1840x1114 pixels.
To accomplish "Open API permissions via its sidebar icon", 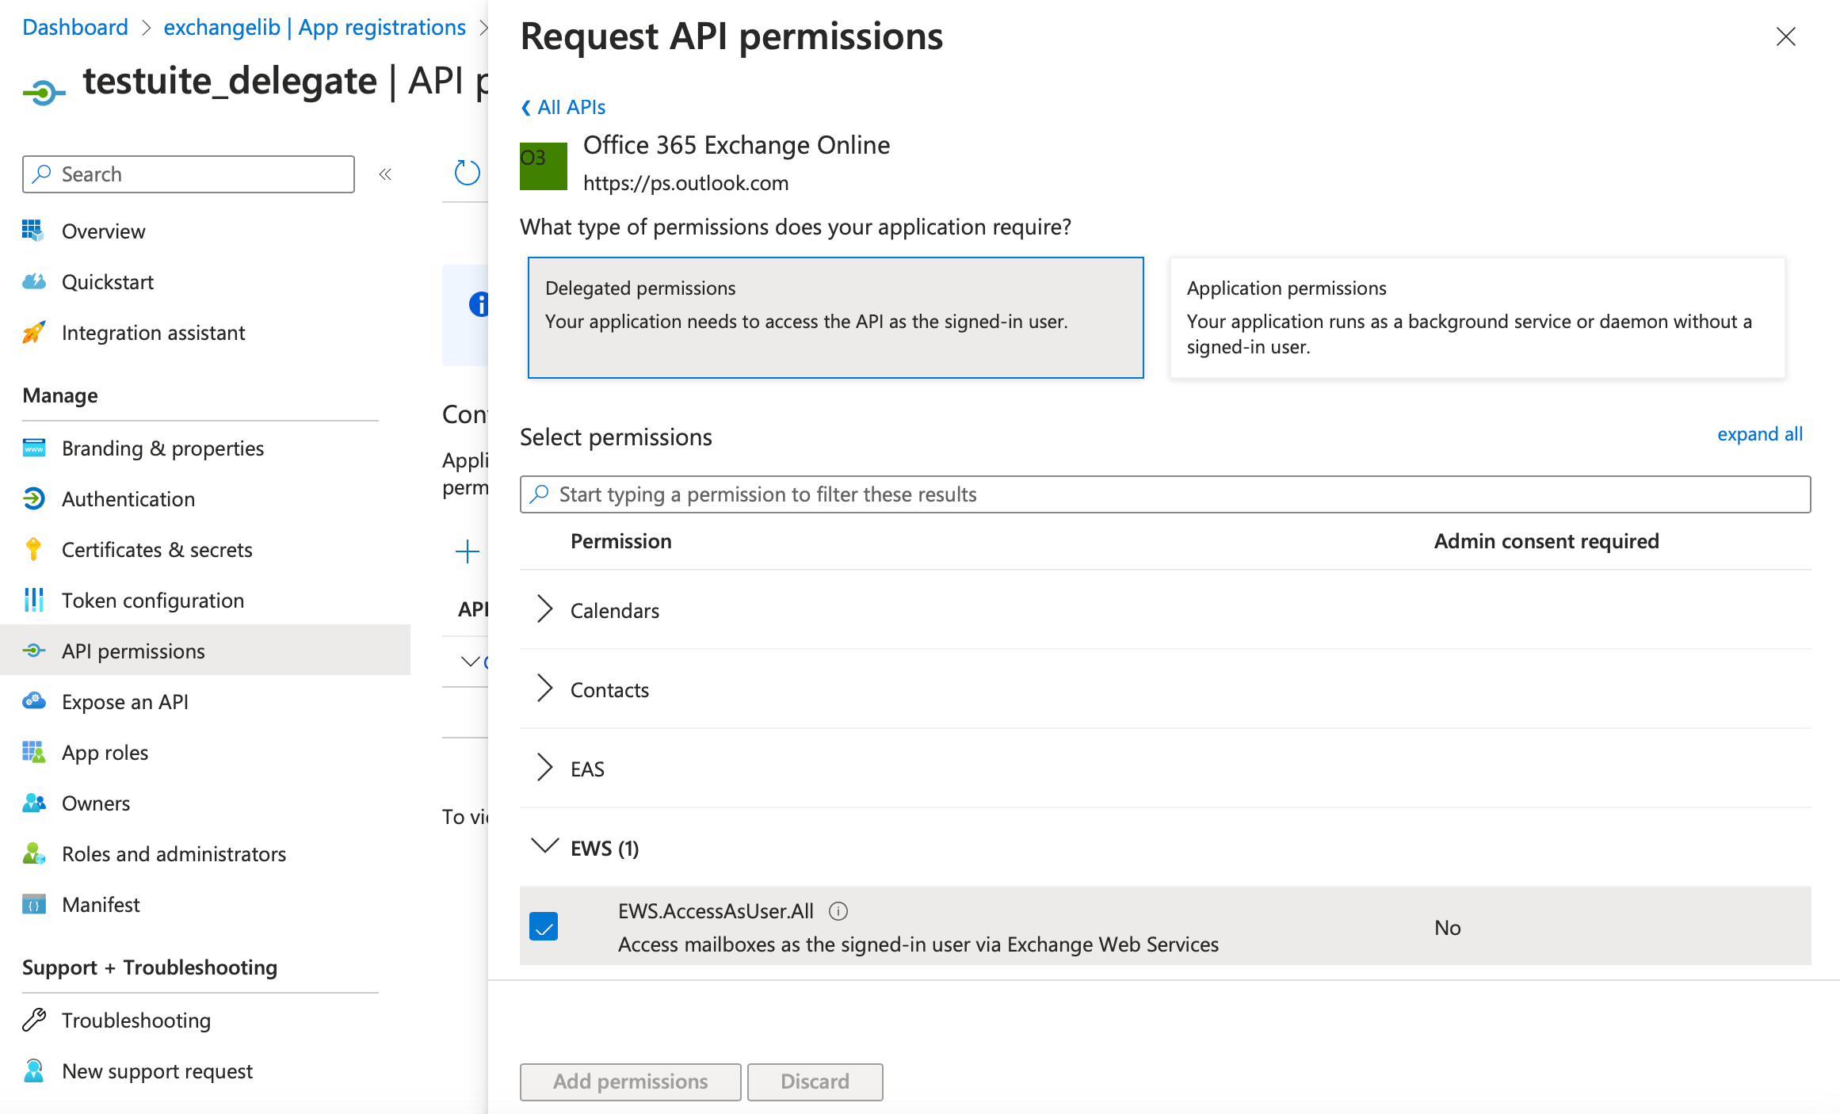I will [34, 650].
